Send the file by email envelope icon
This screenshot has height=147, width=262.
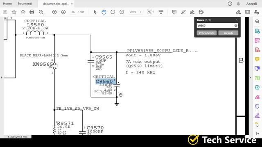pyautogui.click(x=247, y=12)
